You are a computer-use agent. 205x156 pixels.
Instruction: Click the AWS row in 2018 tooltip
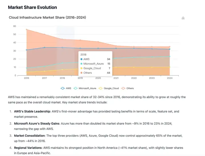click(95, 59)
